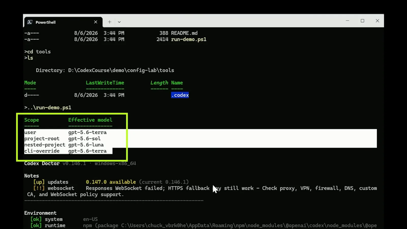Click '0.147.0 available' text
The width and height of the screenshot is (407, 229).
111,182
